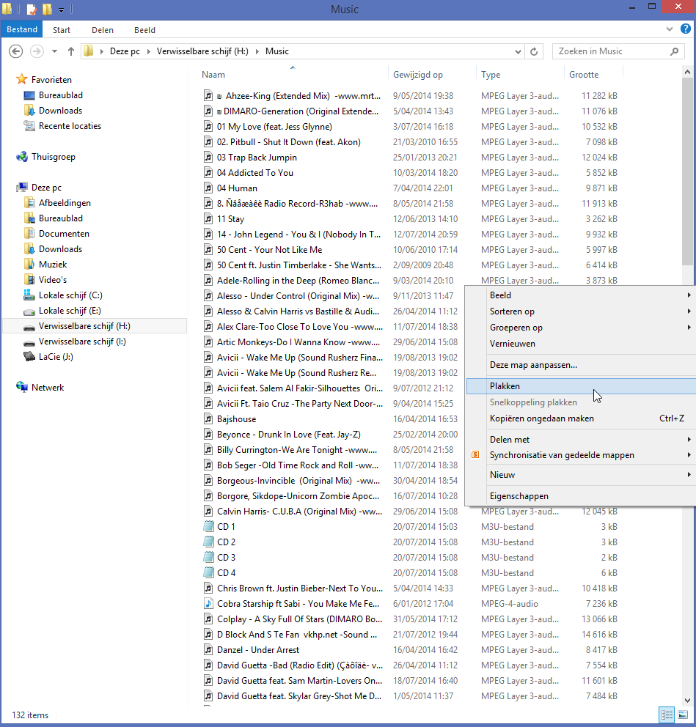Open the Delen ribbon tab
Screen dimensions: 696x727
click(103, 29)
